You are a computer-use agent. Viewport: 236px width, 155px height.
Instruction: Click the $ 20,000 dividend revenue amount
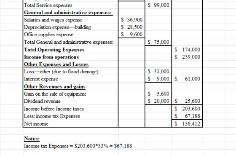[x=158, y=101]
